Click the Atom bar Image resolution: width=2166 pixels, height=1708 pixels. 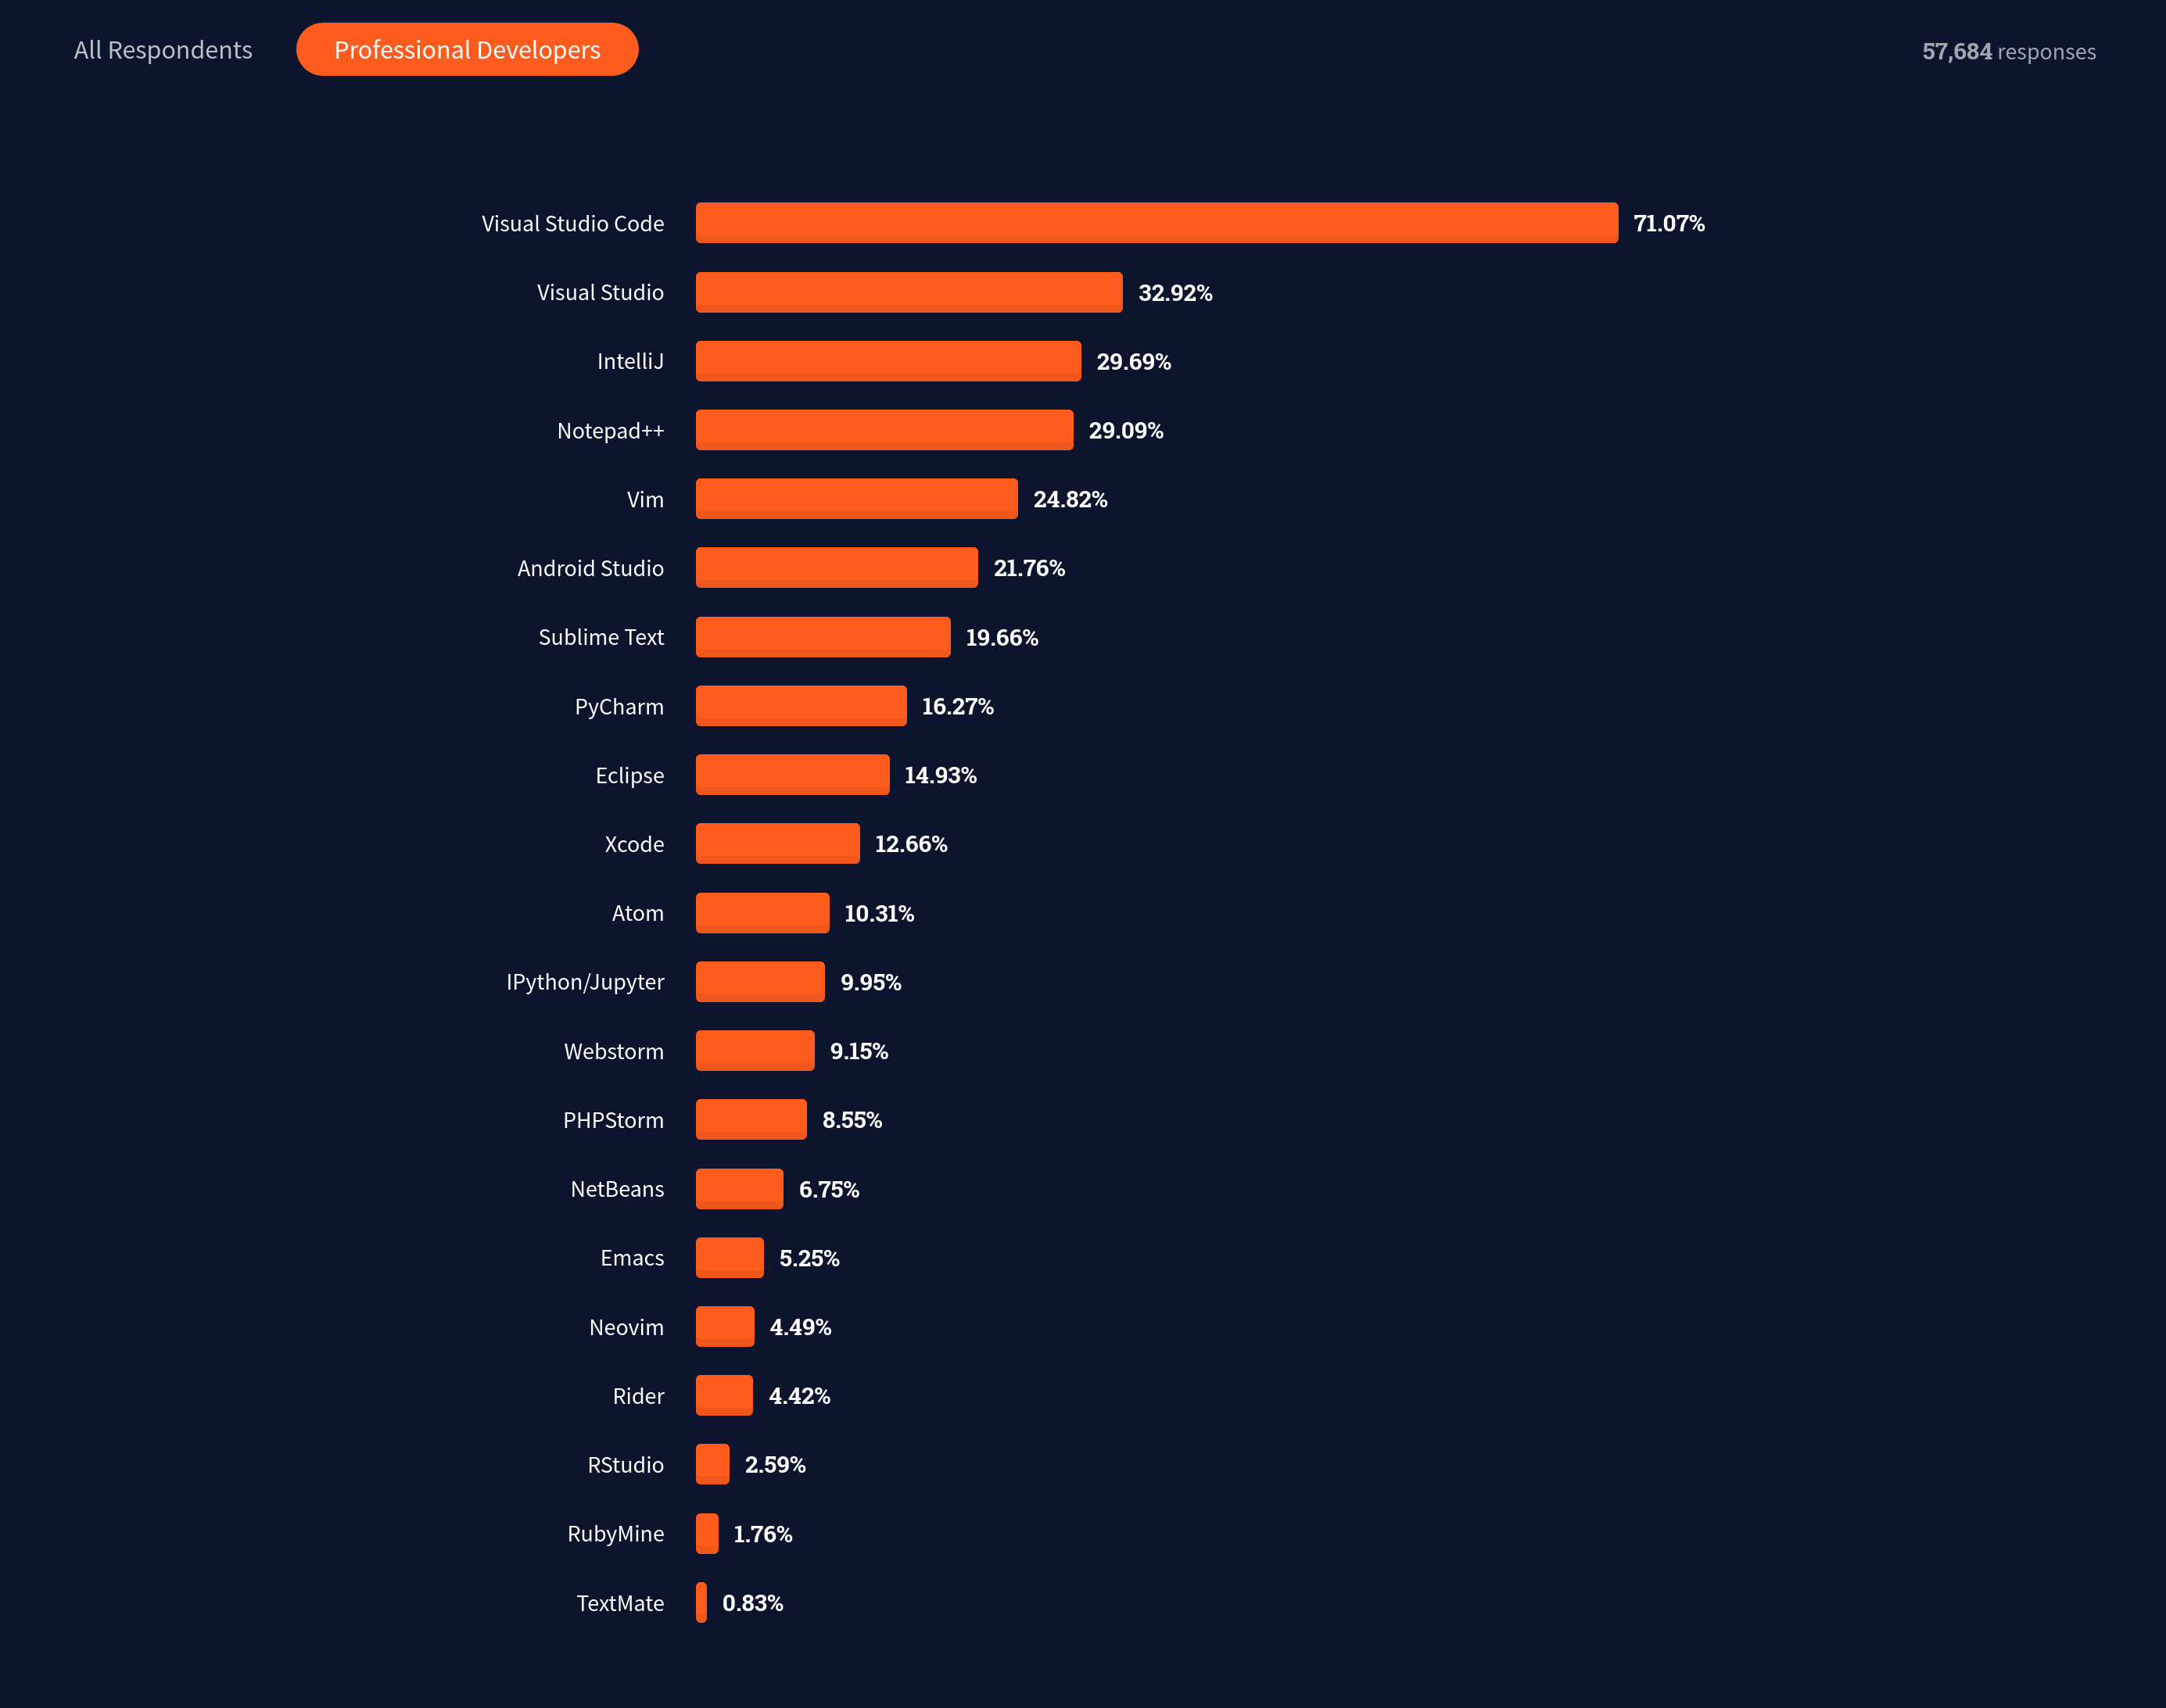pos(762,913)
